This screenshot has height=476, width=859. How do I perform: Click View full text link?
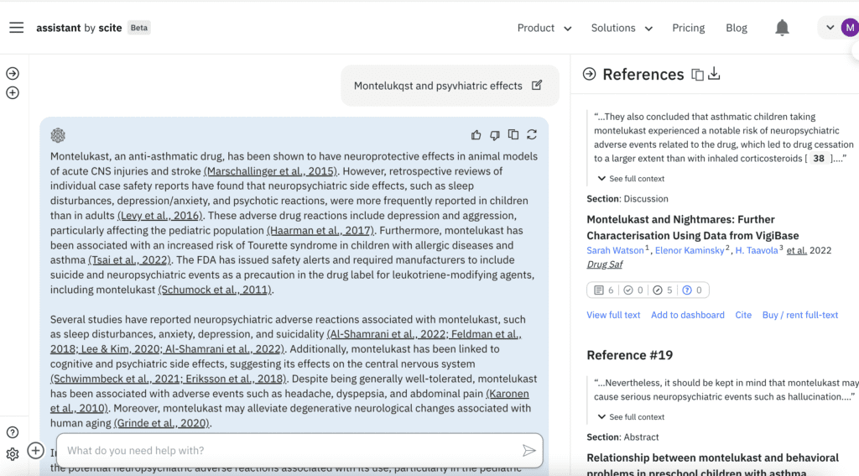(613, 315)
